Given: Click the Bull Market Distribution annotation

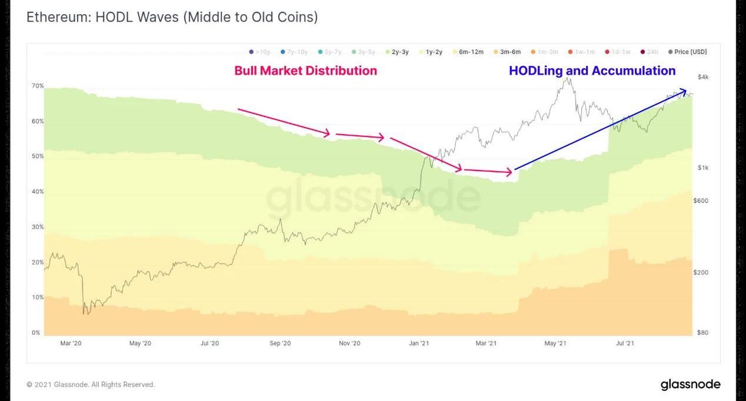Looking at the screenshot, I should (x=305, y=71).
